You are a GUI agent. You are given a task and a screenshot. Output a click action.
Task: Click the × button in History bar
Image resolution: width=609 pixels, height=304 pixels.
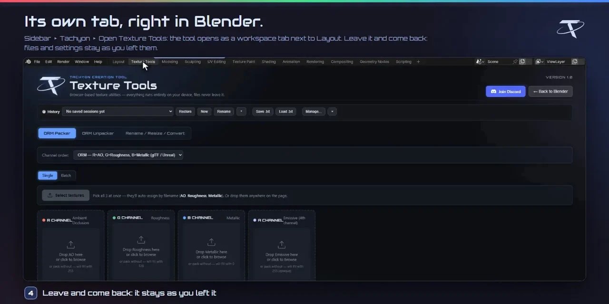coord(332,112)
